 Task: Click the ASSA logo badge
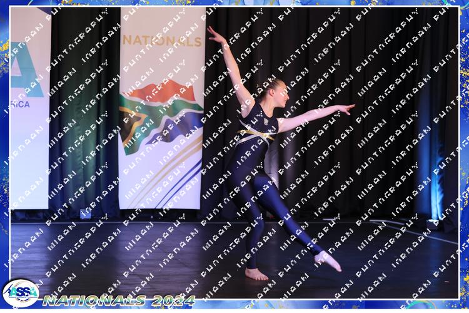(x=21, y=292)
